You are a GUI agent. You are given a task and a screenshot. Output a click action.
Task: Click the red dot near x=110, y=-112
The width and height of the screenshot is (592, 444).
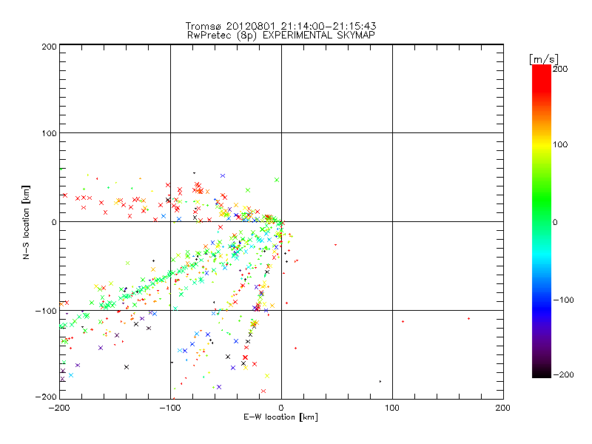(x=403, y=321)
